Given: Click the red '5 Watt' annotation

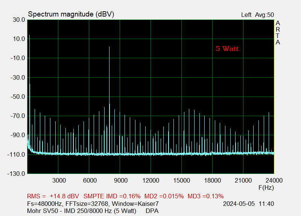Looking at the screenshot, I should pos(227,49).
